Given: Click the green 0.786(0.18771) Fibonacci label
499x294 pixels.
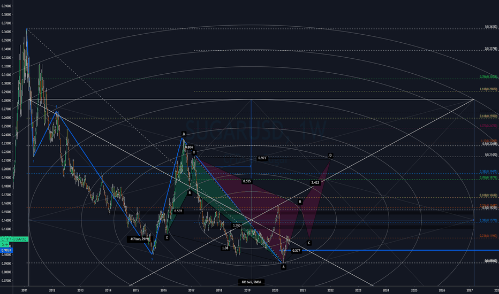Looking at the screenshot, I should tap(488, 177).
